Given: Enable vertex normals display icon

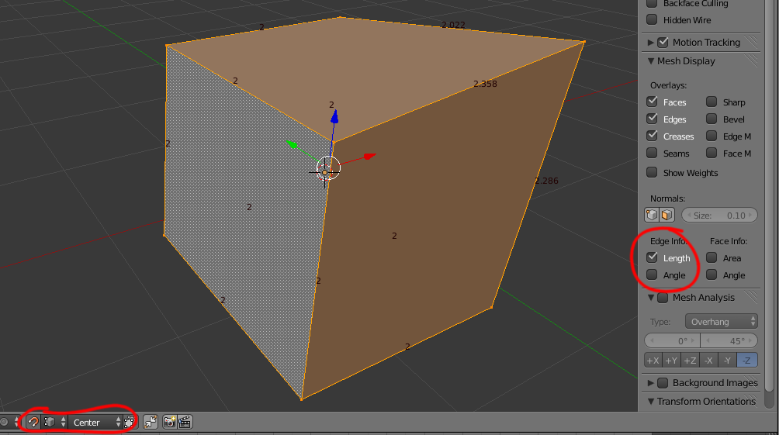Looking at the screenshot, I should (x=651, y=215).
